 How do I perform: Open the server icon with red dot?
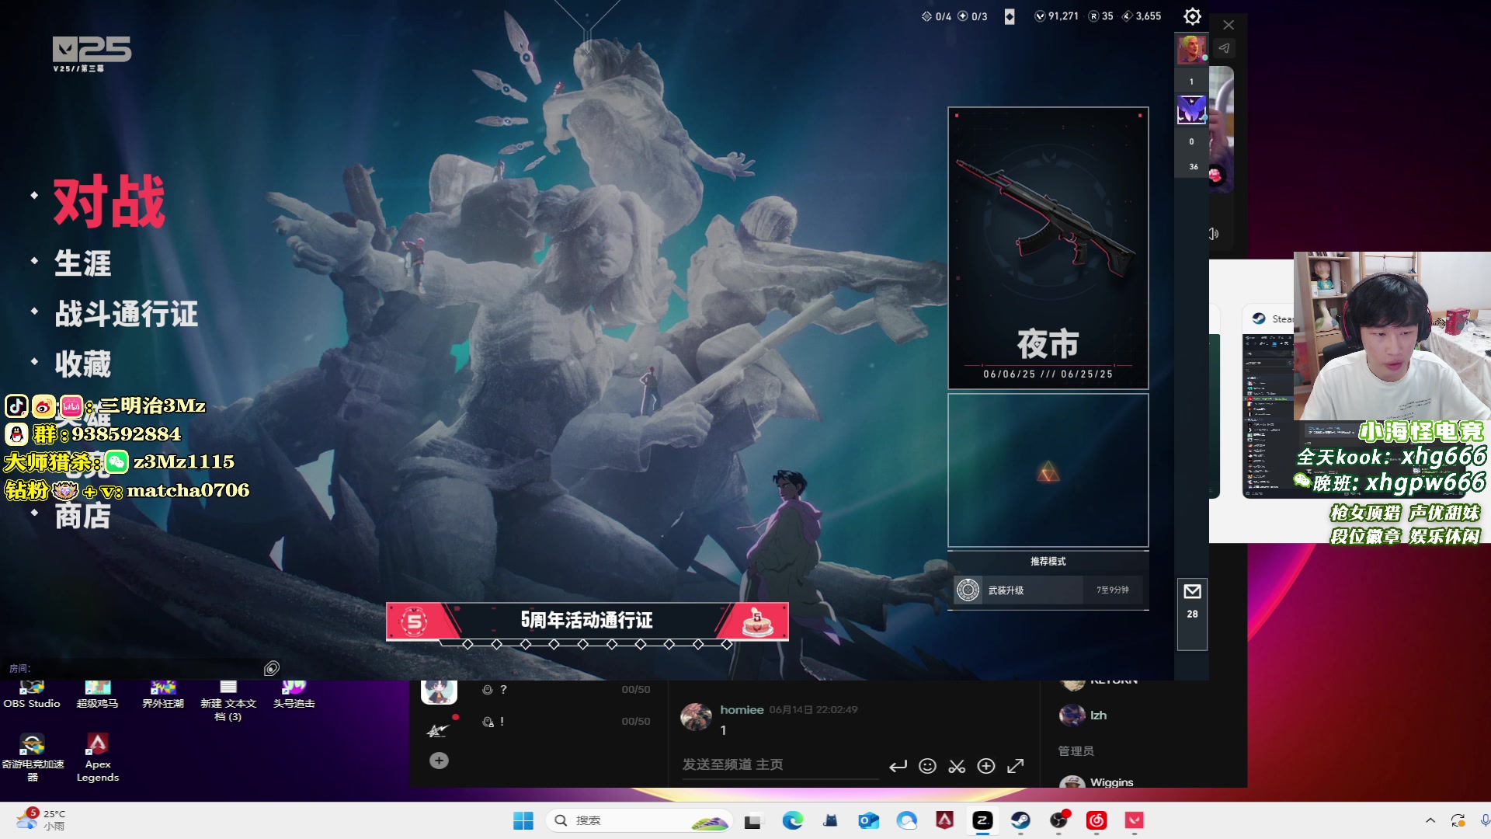point(439,729)
